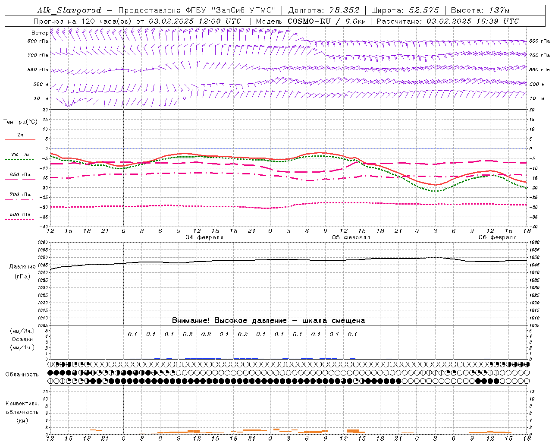Click the 'Облачность' cloudiness row label

point(22,375)
